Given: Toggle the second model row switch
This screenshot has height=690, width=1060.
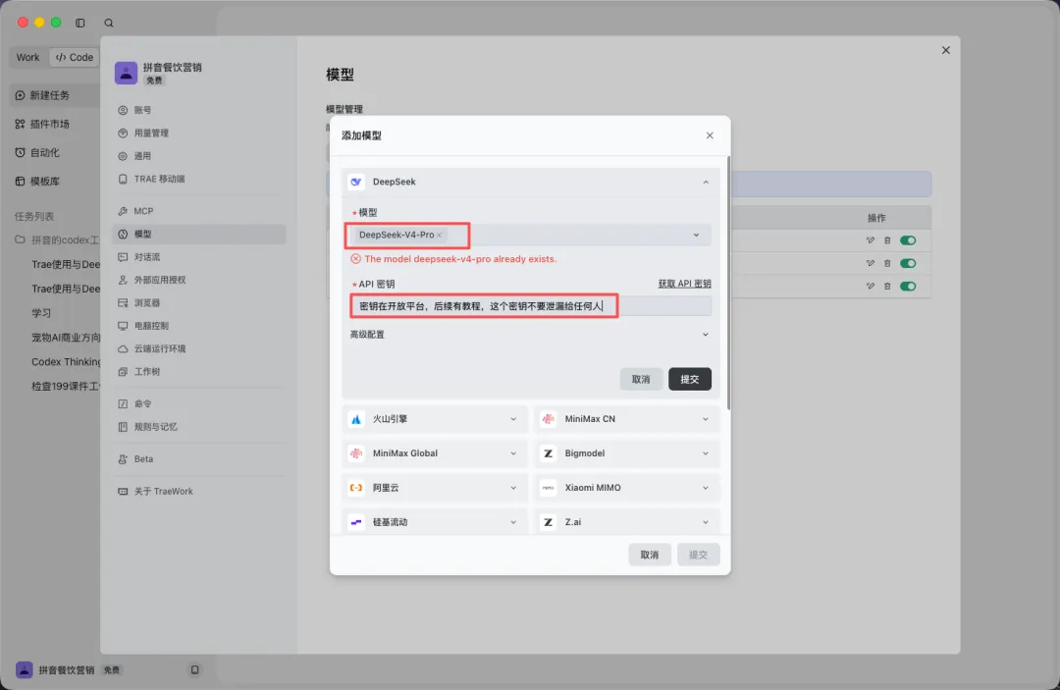Looking at the screenshot, I should pyautogui.click(x=908, y=264).
